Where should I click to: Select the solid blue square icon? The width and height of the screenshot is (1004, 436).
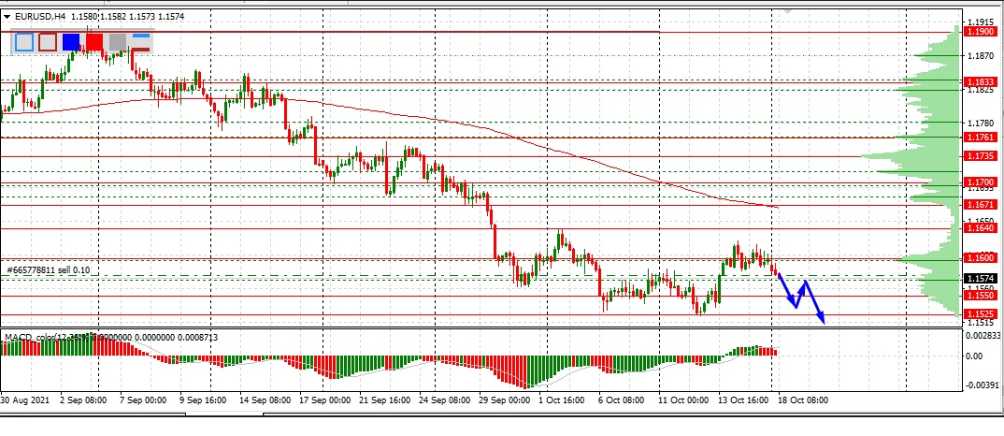click(x=71, y=42)
